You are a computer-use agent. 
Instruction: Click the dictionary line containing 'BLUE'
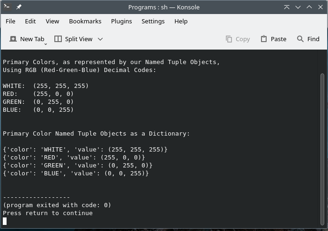click(x=76, y=173)
